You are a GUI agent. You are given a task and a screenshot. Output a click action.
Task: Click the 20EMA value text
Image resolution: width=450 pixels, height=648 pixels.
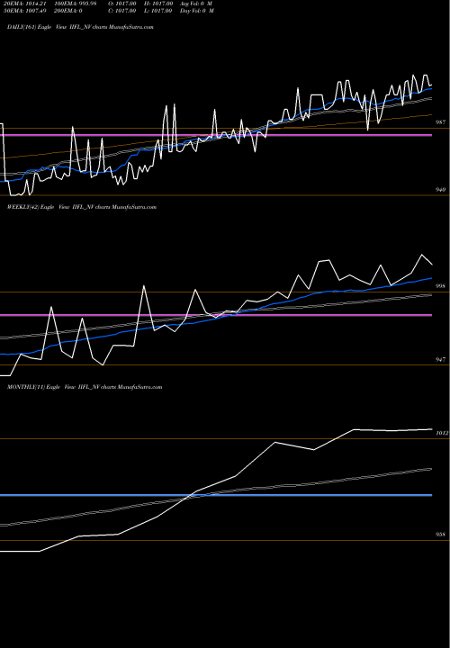click(26, 4)
